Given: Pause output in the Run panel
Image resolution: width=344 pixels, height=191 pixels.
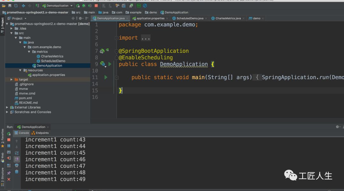Looking at the screenshot, I should point(9,146).
